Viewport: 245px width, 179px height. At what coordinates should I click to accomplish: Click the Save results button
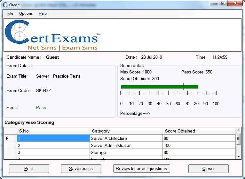tap(81, 168)
